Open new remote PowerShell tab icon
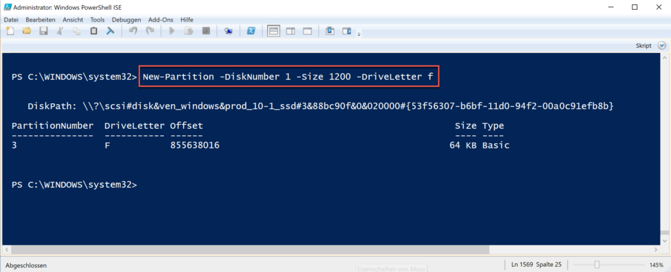671x272 pixels. pyautogui.click(x=229, y=31)
